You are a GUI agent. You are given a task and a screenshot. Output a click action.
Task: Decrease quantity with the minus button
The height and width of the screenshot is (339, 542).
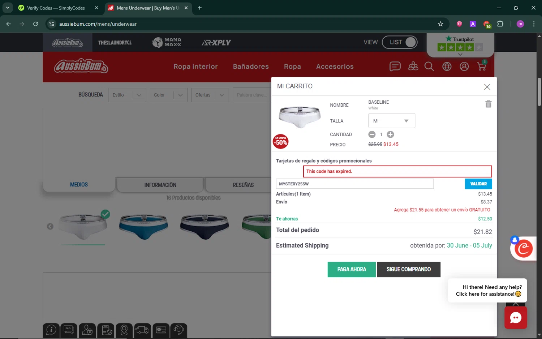tap(372, 134)
